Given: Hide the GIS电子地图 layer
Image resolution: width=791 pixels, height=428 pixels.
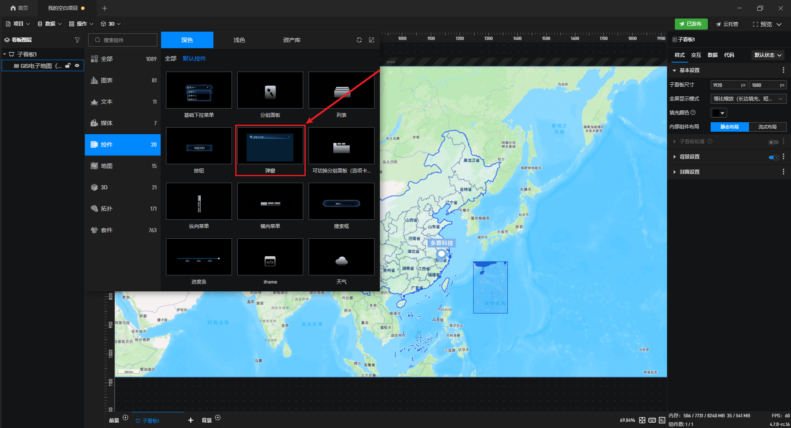Looking at the screenshot, I should click(x=77, y=66).
